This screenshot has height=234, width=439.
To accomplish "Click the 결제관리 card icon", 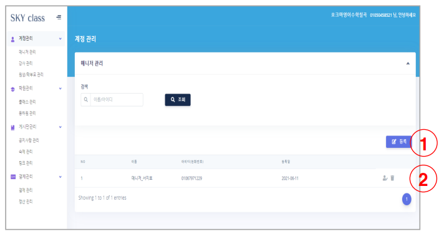I will tap(13, 177).
